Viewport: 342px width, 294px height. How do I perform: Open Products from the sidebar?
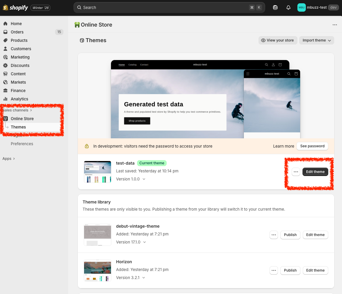[x=19, y=40]
